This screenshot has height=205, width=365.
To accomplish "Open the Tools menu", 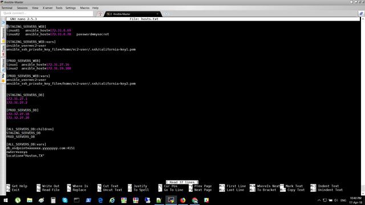I will [x=59, y=8].
